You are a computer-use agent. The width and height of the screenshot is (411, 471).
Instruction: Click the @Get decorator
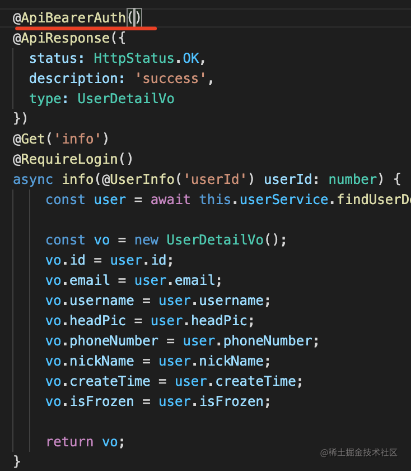[x=29, y=139]
